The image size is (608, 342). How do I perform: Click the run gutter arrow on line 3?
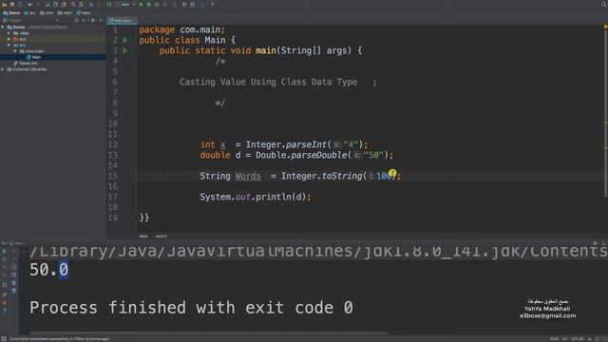coord(125,50)
